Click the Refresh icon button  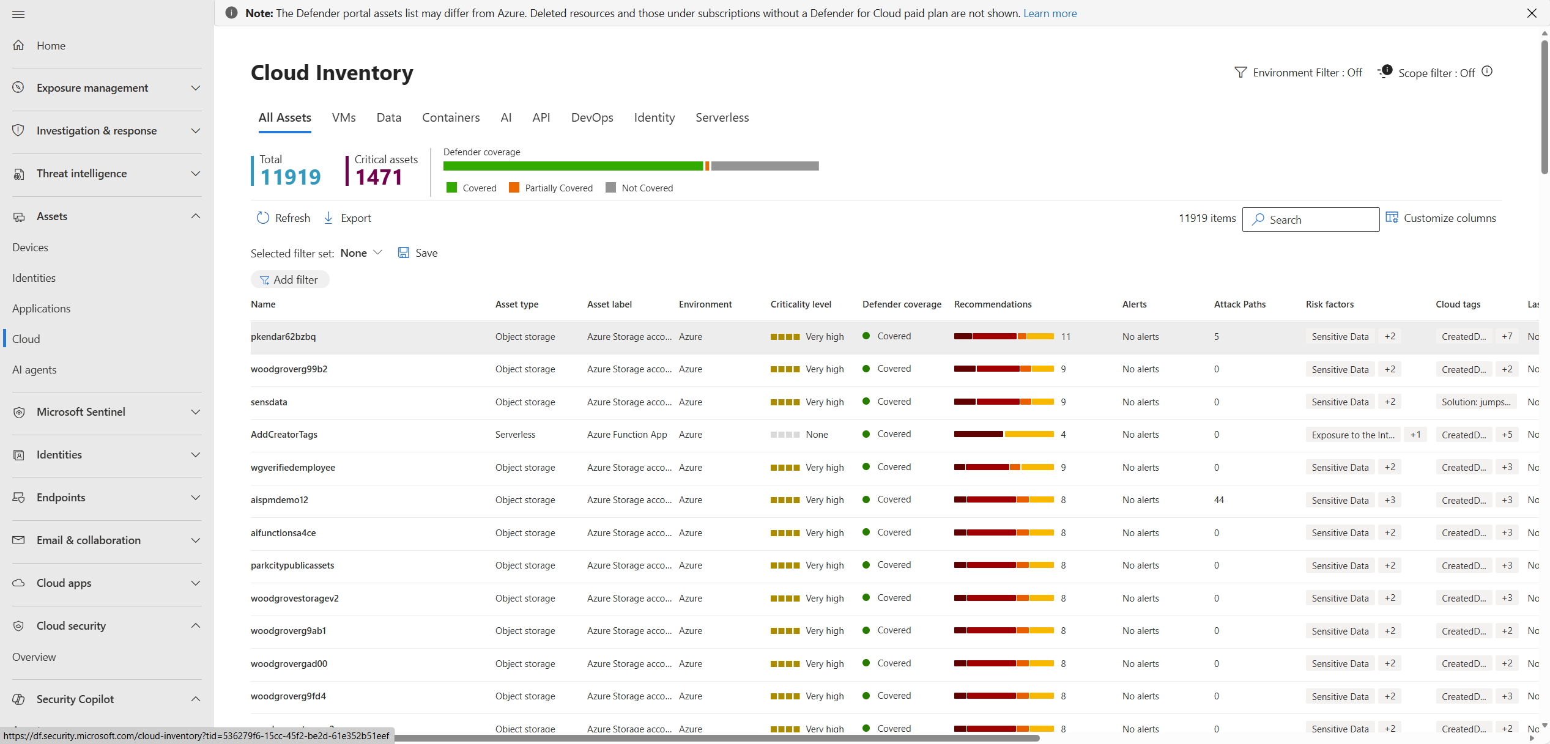pos(263,218)
